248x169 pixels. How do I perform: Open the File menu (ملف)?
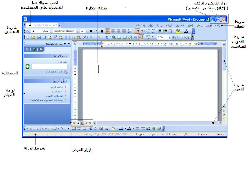click(x=218, y=25)
